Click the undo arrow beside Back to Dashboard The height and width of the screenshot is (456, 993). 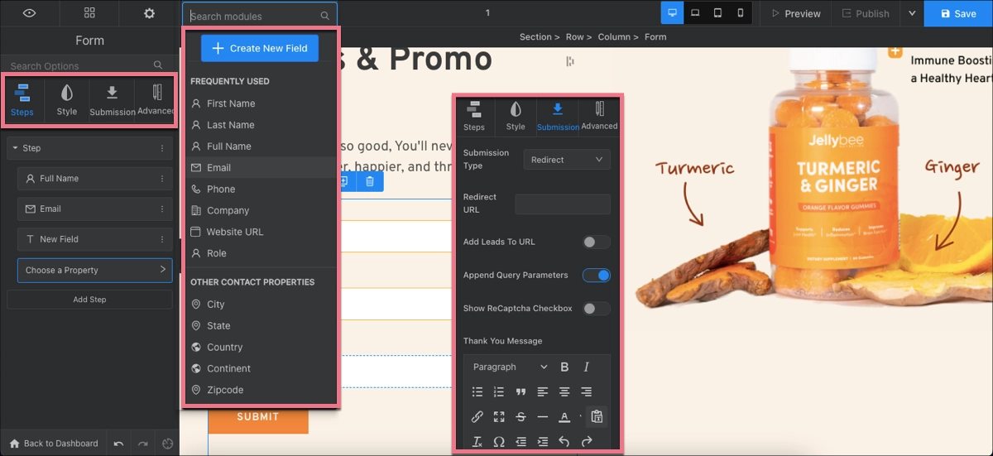point(118,444)
